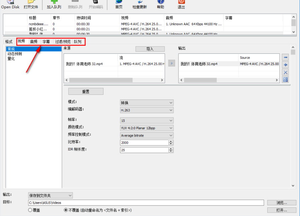This screenshot has height=216, width=300.
Task: Add file to queue with 加入队列 icon
Action: [x=54, y=3]
